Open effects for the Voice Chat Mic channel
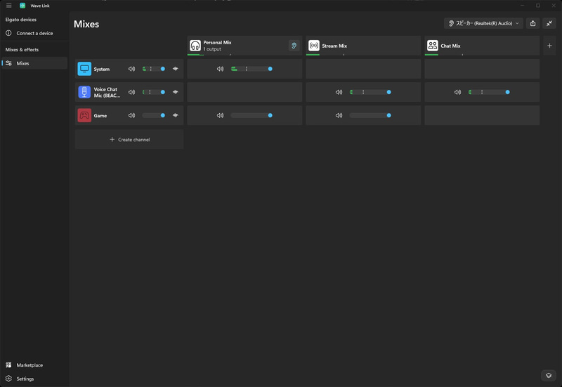This screenshot has height=387, width=562. (x=175, y=92)
